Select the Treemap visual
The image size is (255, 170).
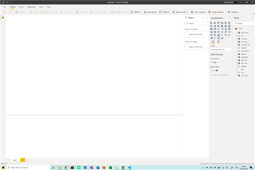point(229,29)
